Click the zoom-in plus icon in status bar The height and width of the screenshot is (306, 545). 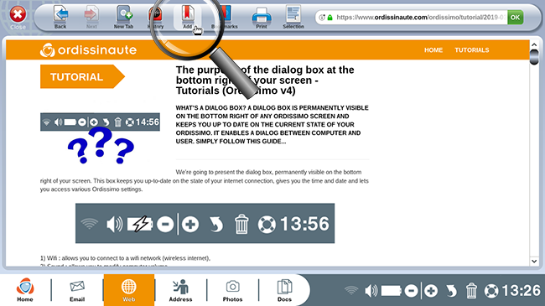(431, 291)
